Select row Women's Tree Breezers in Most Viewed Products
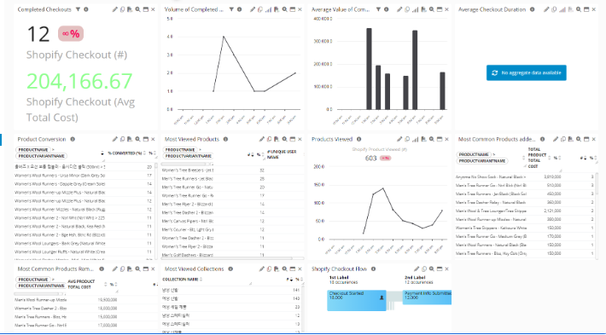The height and width of the screenshot is (335, 606). [232, 170]
